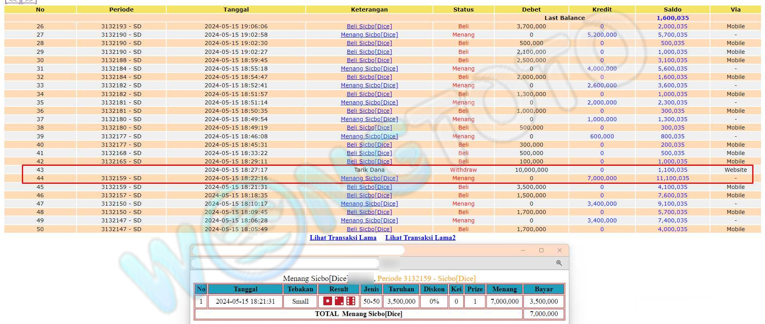
Task: Open Beli Sicbo[Dice] link in row 26
Action: pyautogui.click(x=369, y=26)
